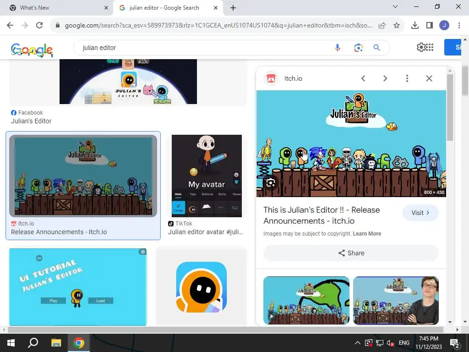Viewport: 469px width, 352px height.
Task: Search by image with Google Lens
Action: [358, 48]
